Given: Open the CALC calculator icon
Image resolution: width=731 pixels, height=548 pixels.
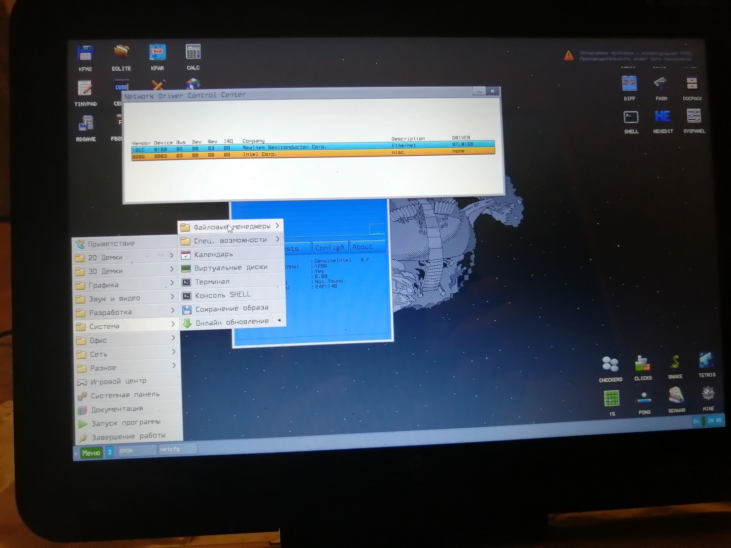Looking at the screenshot, I should [x=193, y=53].
